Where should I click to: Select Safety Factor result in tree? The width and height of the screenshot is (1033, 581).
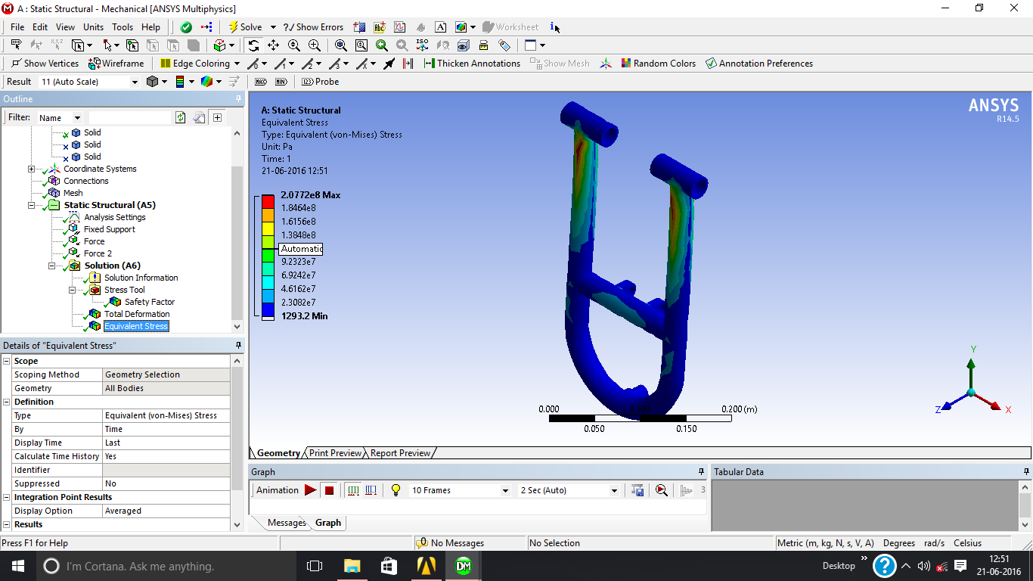click(x=150, y=302)
